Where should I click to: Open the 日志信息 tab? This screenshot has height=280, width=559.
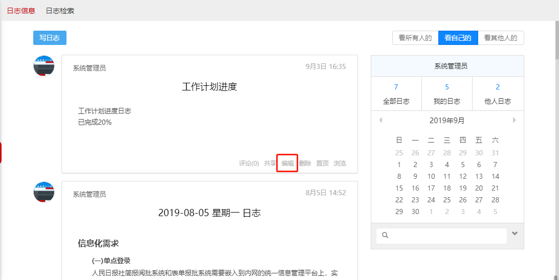point(21,11)
